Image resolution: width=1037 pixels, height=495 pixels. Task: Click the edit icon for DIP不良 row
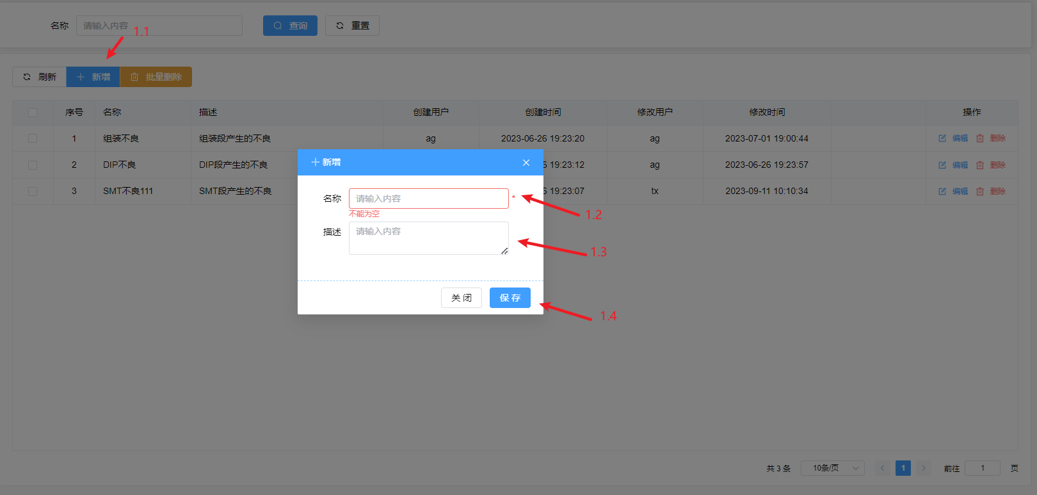[942, 165]
